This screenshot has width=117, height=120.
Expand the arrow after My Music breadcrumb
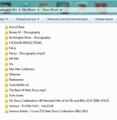[x=38, y=10]
